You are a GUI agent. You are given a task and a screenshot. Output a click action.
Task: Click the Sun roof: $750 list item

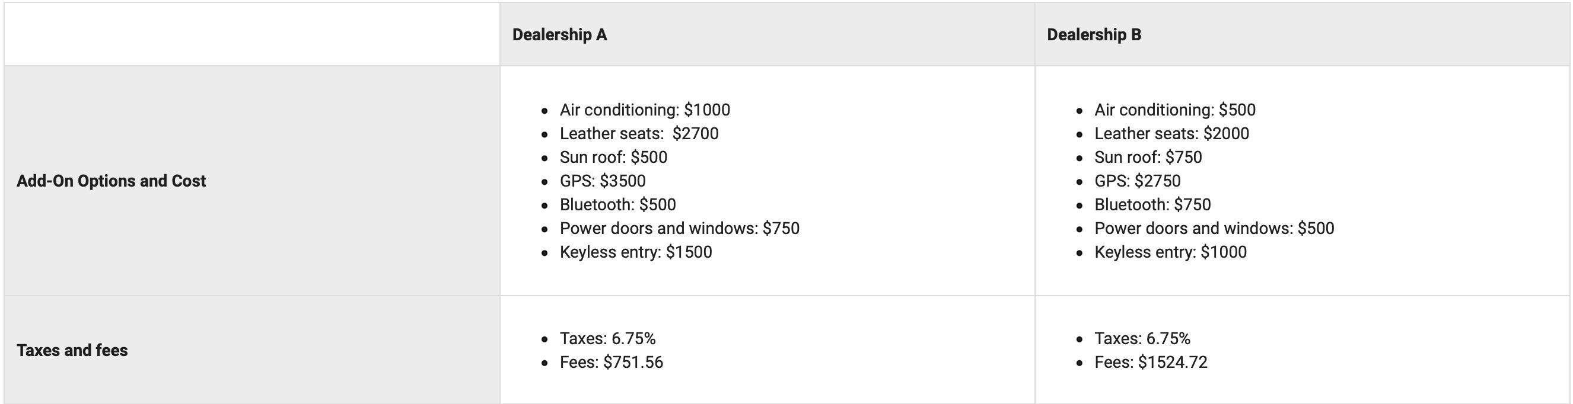tap(1147, 158)
